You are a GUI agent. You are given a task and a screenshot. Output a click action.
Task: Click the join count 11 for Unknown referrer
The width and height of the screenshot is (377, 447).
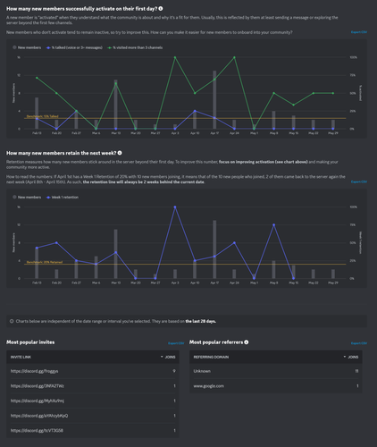click(x=356, y=371)
